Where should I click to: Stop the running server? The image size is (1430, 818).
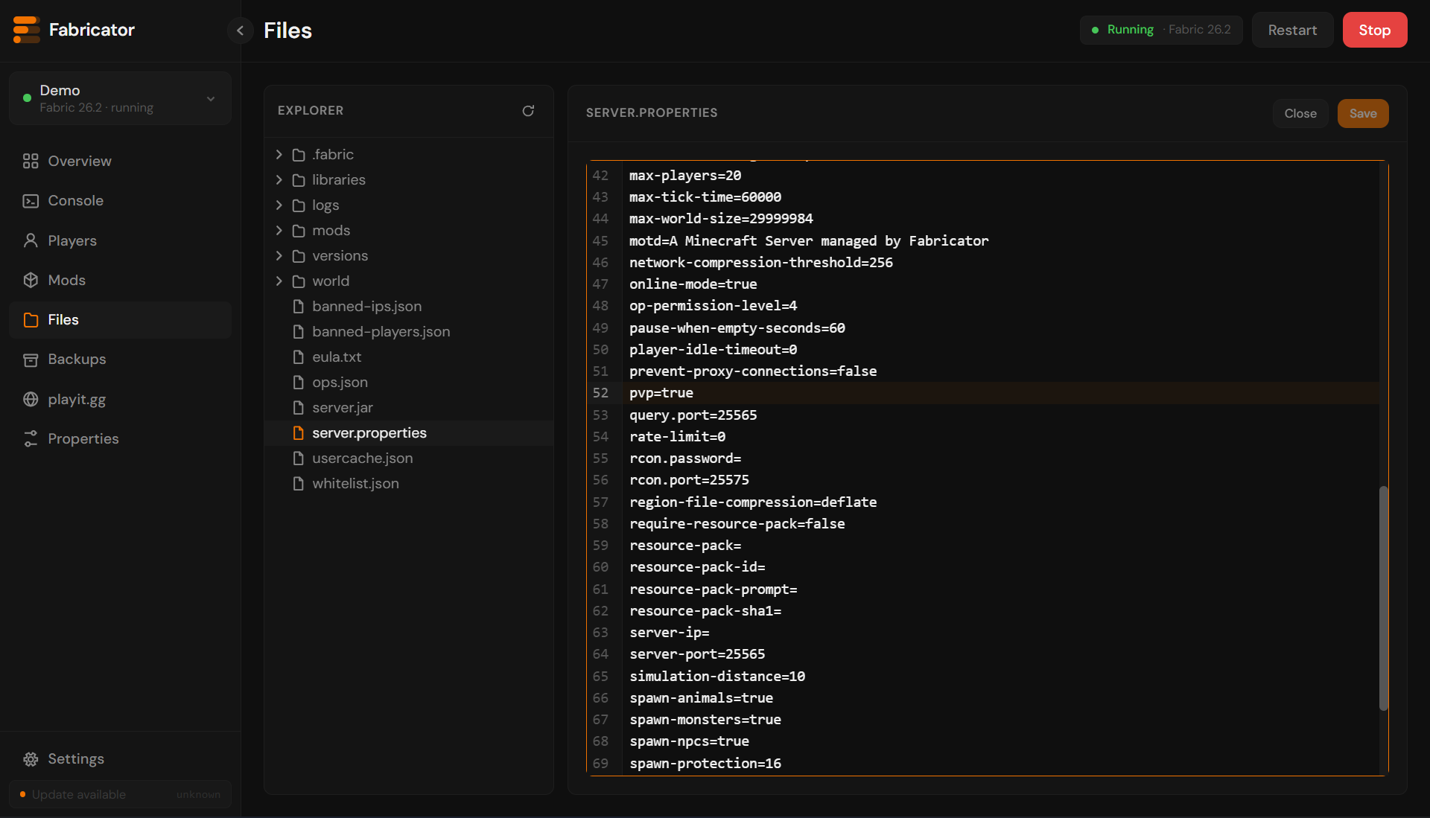(x=1374, y=30)
